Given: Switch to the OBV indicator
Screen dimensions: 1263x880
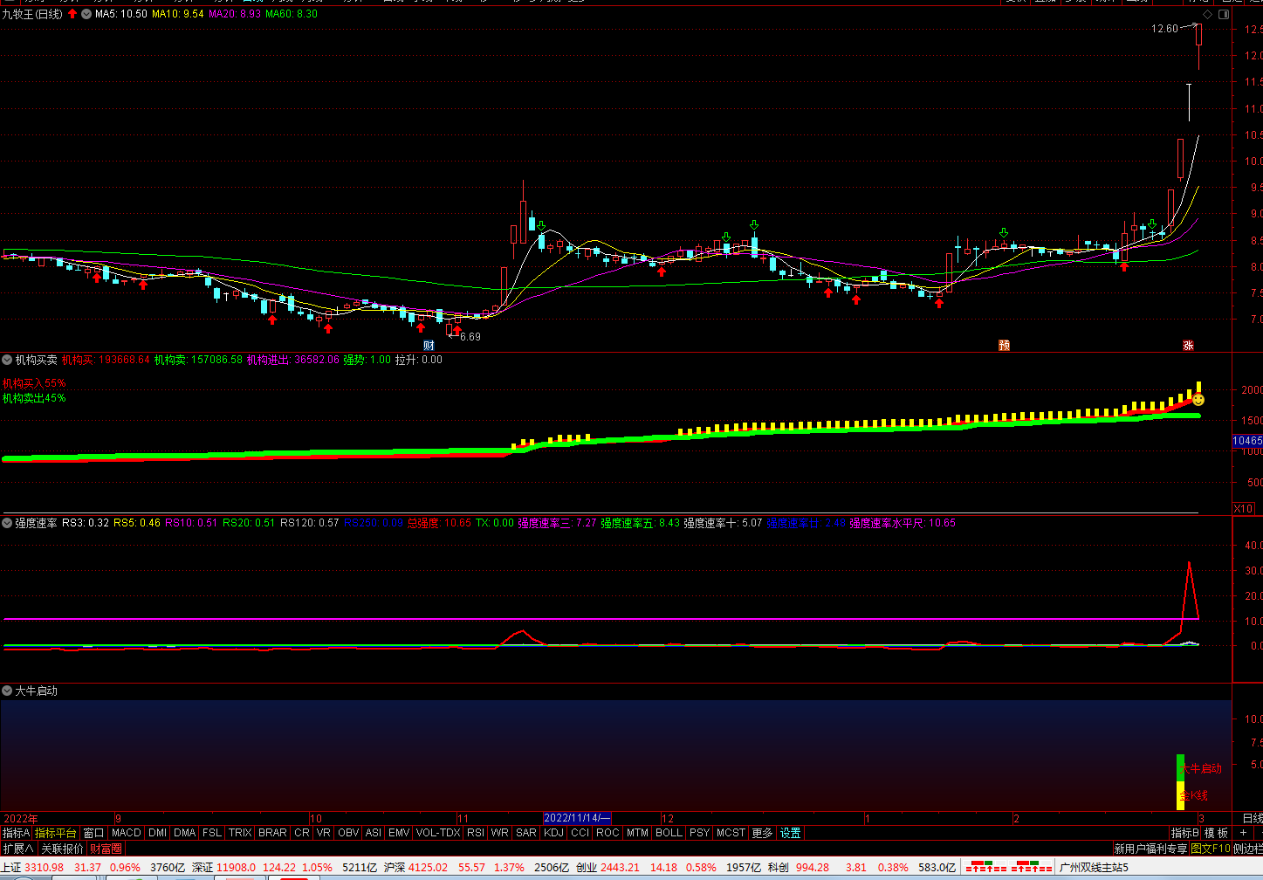Looking at the screenshot, I should (x=348, y=833).
